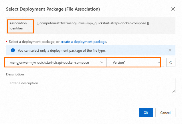Focus the "Enter a description" text area
The height and width of the screenshot is (124, 182).
point(90,85)
